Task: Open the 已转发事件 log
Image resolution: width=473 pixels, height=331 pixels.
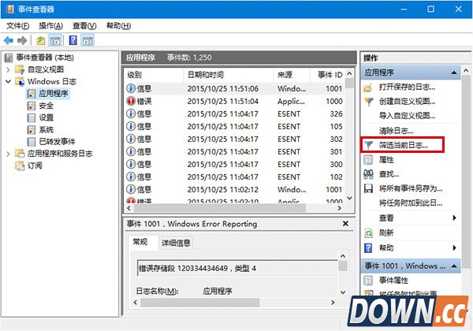Action: pos(51,141)
